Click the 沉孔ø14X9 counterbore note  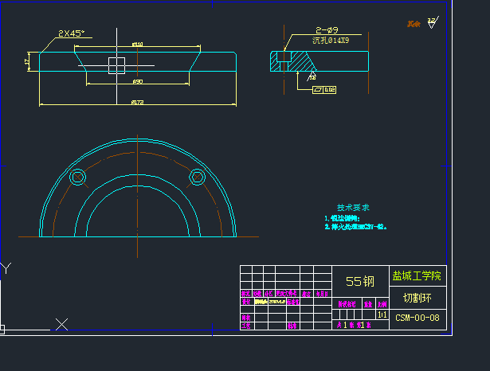coord(331,41)
